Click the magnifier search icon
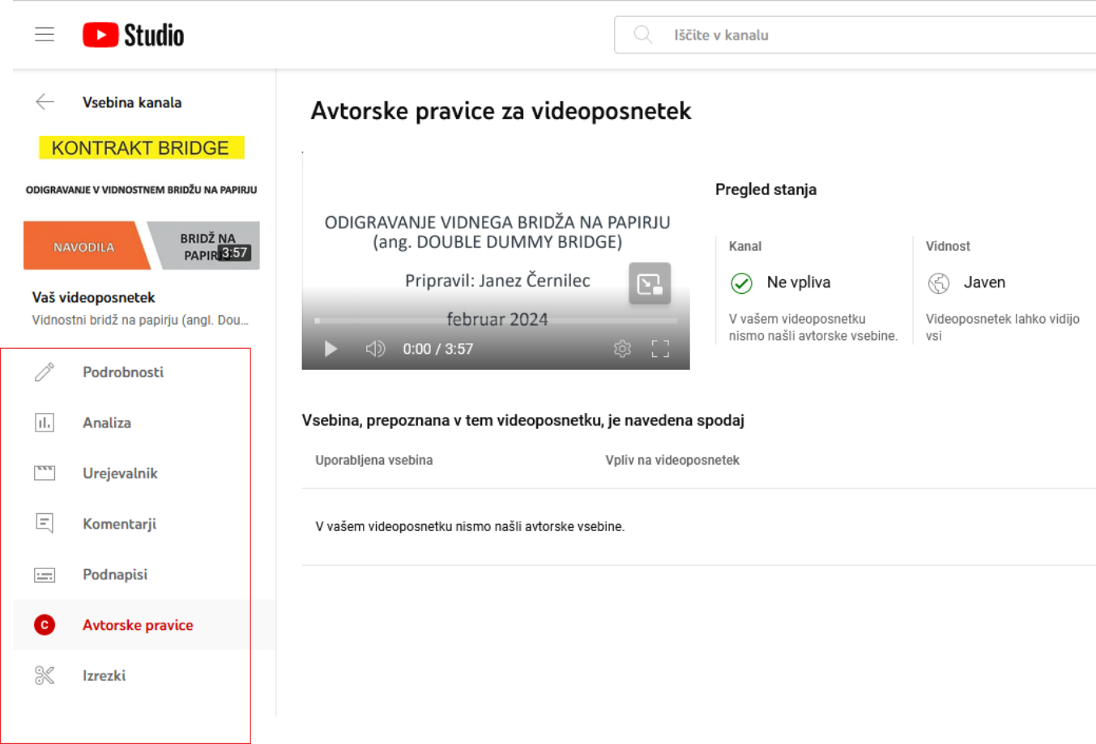This screenshot has height=744, width=1096. (x=643, y=35)
